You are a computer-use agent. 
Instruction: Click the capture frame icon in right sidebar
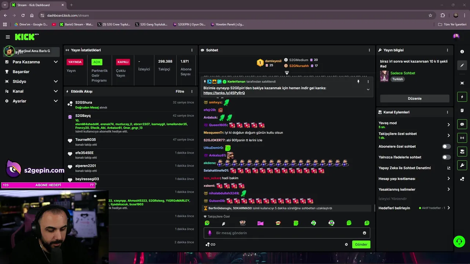pyautogui.click(x=462, y=83)
